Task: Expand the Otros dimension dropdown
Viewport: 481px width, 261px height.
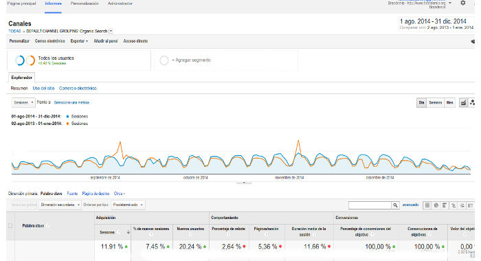Action: point(120,194)
